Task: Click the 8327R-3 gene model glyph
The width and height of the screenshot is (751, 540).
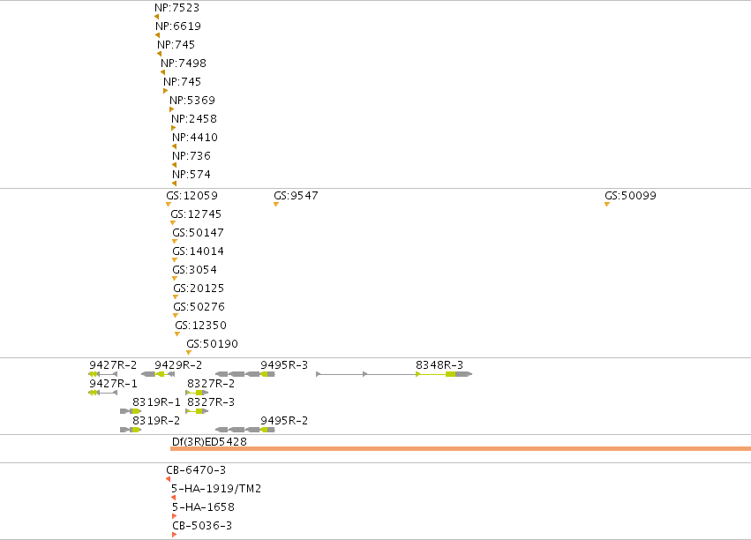Action: pyautogui.click(x=197, y=411)
